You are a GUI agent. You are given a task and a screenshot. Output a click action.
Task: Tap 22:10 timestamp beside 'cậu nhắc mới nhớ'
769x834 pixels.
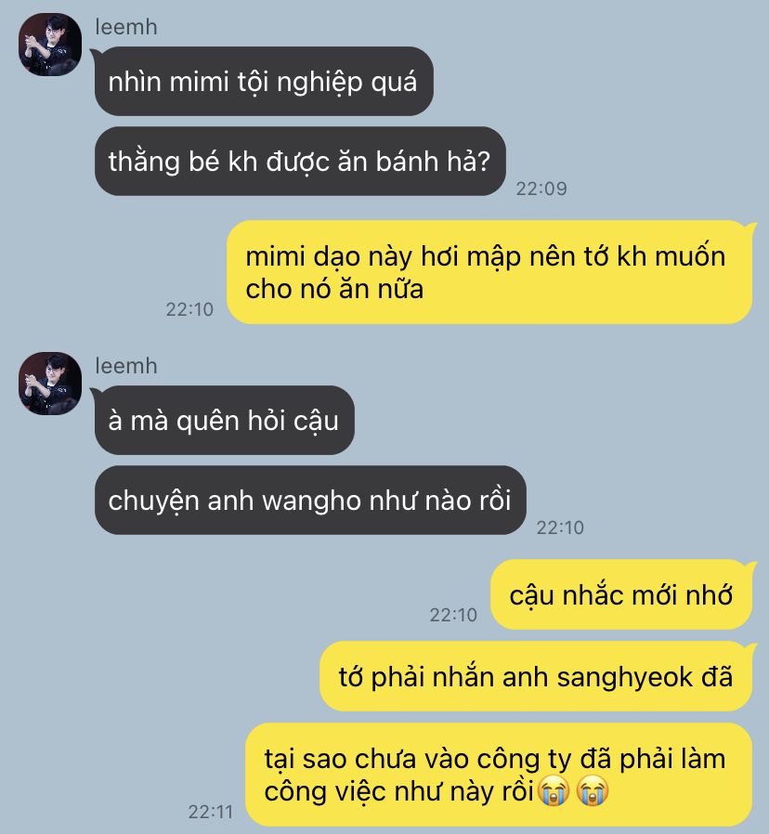pos(453,615)
